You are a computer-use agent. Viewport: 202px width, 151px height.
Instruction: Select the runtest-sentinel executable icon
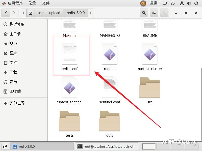(x=69, y=87)
